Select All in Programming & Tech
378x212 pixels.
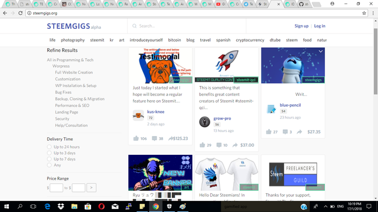coord(70,60)
